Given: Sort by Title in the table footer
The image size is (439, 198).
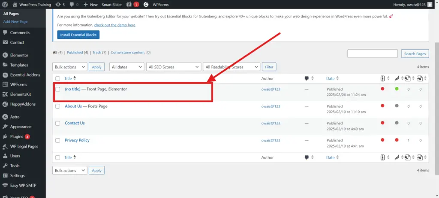Looking at the screenshot, I should pyautogui.click(x=70, y=157).
